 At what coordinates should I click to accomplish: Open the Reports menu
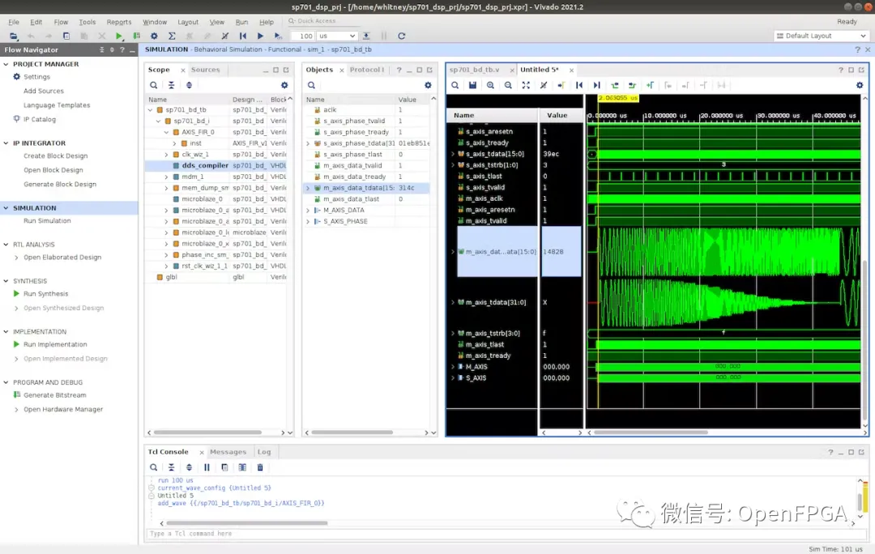[119, 22]
